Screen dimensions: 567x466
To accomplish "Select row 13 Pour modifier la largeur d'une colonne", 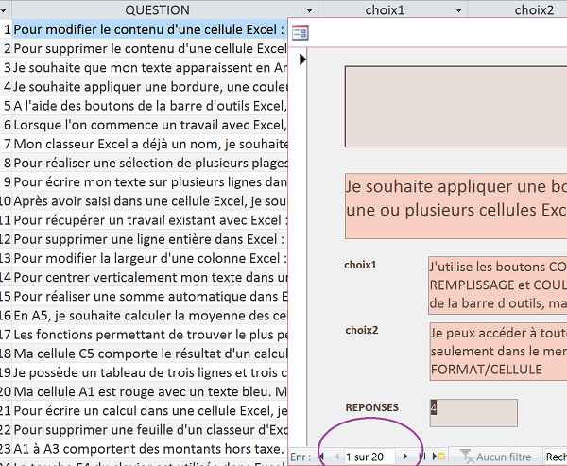I will tap(149, 258).
